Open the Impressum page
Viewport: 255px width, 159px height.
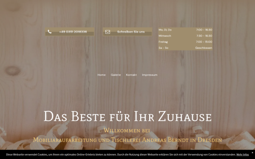point(150,75)
